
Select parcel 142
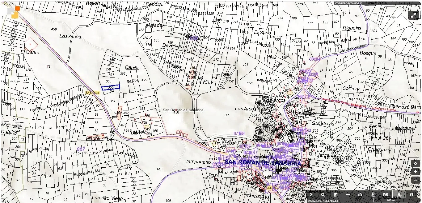click(48, 66)
